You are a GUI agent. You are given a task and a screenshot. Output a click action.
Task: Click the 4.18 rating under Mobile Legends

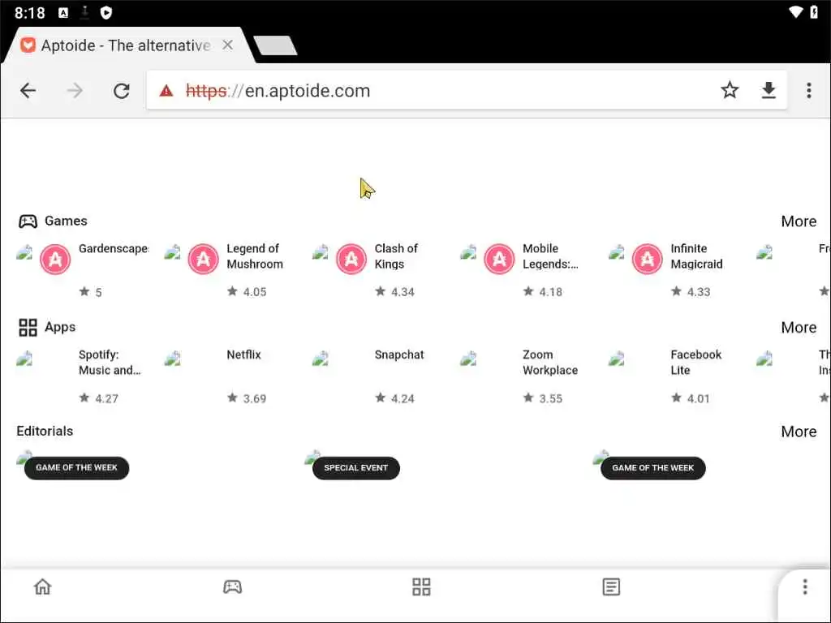(543, 292)
